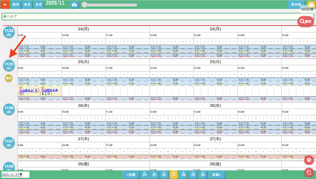Click the zoom slider handle in top bar
Viewport: 316px width, 179px height.
point(84,5)
